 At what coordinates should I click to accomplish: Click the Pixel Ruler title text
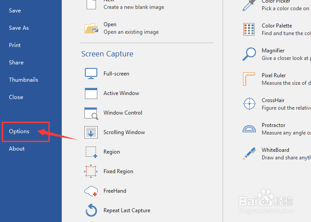tap(274, 75)
